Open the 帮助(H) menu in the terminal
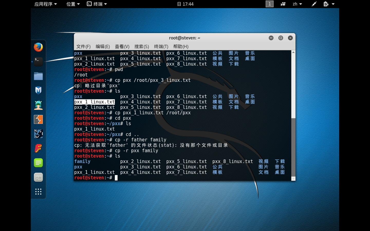 click(x=181, y=46)
